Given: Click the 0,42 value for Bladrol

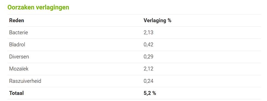Looking at the screenshot, I should (x=149, y=44).
